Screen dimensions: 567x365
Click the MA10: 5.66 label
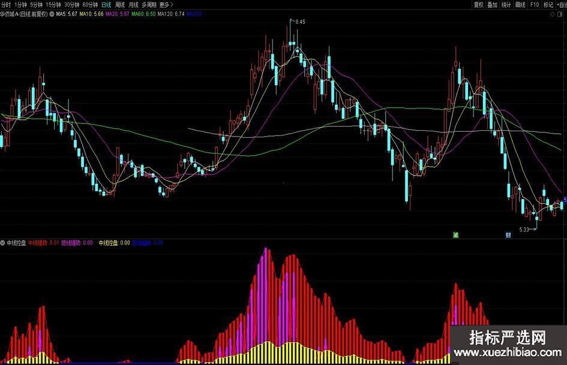pyautogui.click(x=91, y=14)
